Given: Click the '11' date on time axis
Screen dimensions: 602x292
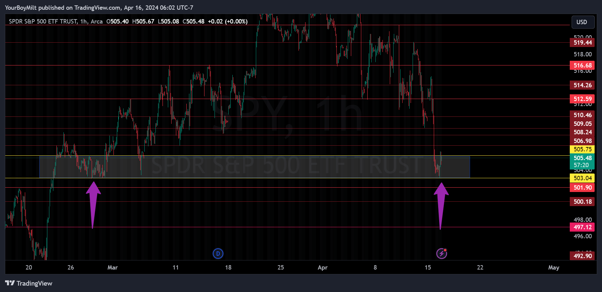Looking at the screenshot, I should tap(176, 267).
